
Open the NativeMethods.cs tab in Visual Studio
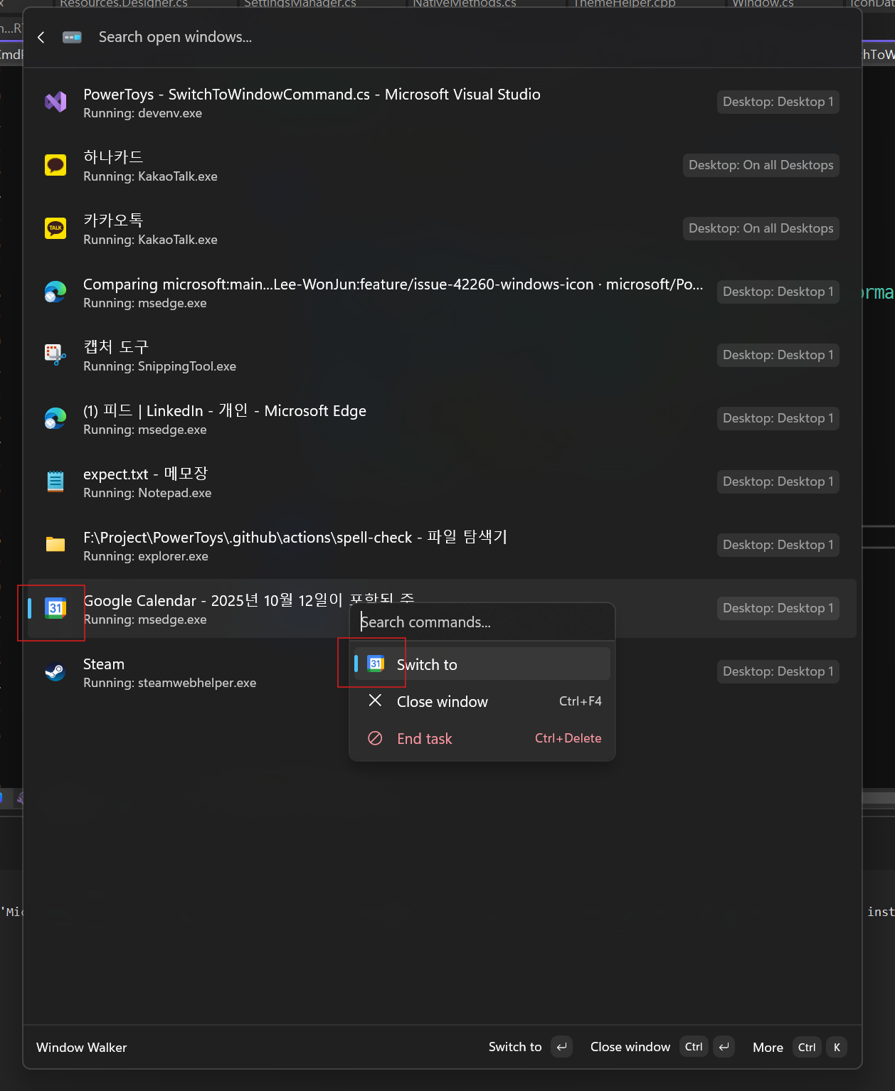pos(465,4)
